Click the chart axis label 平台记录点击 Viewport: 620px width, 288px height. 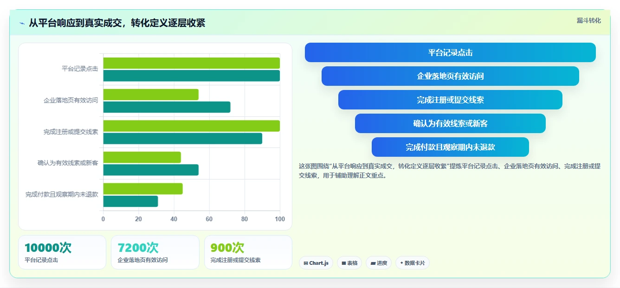[80, 69]
